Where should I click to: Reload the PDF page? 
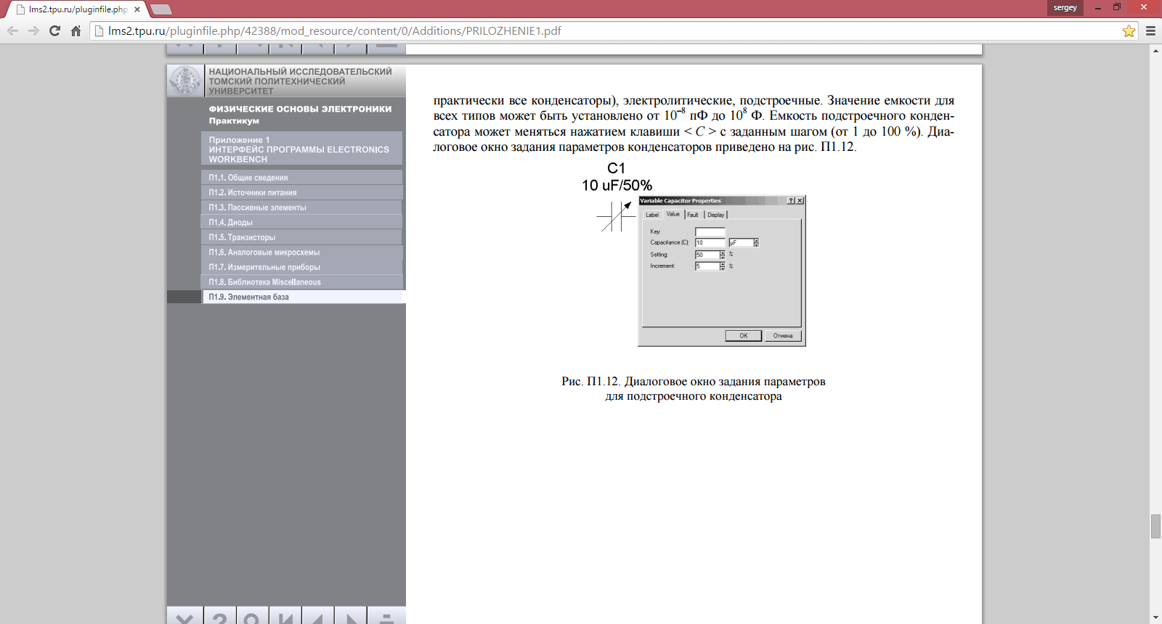coord(54,30)
